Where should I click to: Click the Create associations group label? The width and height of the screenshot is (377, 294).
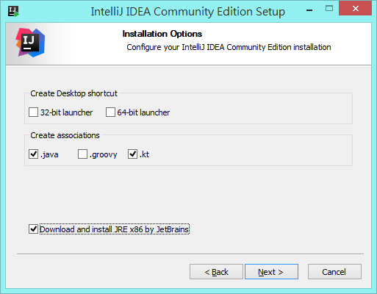point(65,135)
